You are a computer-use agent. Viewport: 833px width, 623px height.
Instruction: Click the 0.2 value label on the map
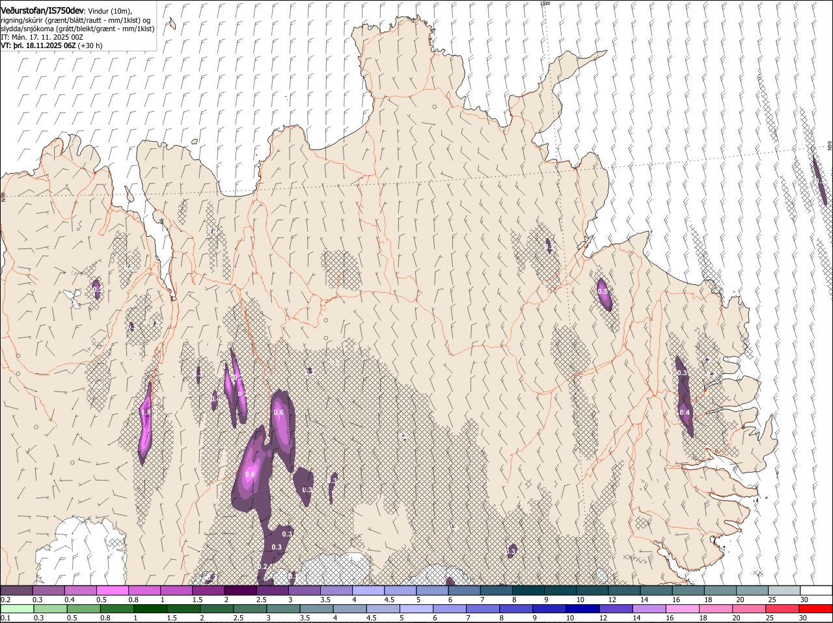[262, 567]
